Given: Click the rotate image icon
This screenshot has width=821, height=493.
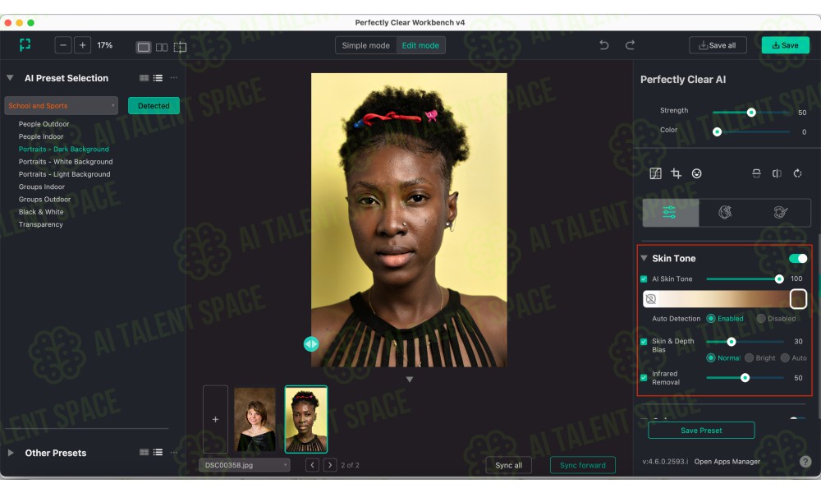Looking at the screenshot, I should click(x=797, y=173).
